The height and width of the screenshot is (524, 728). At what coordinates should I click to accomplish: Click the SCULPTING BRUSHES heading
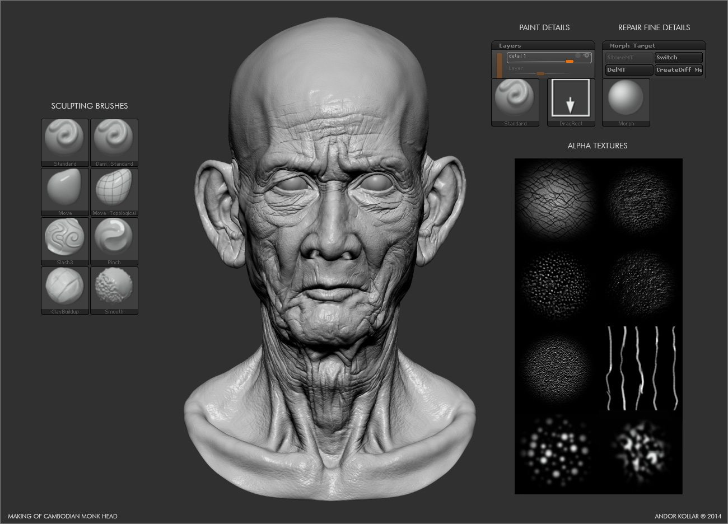[90, 106]
